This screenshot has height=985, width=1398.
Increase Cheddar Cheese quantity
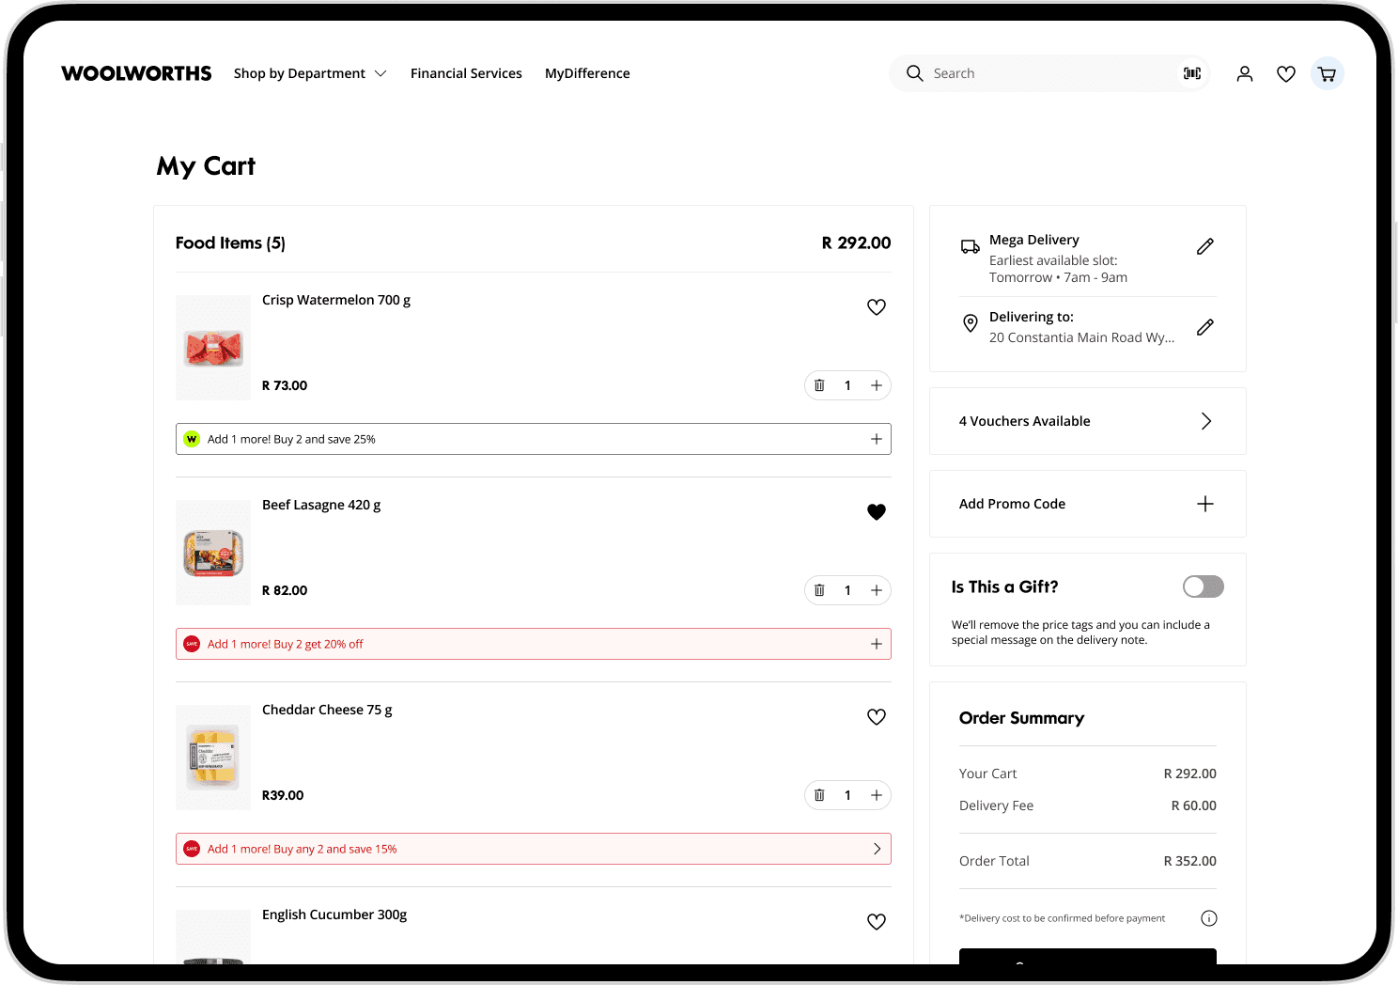[877, 795]
